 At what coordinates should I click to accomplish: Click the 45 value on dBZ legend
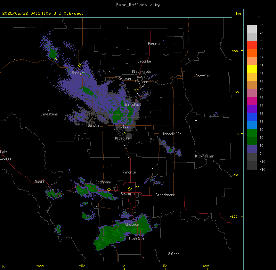(261, 89)
